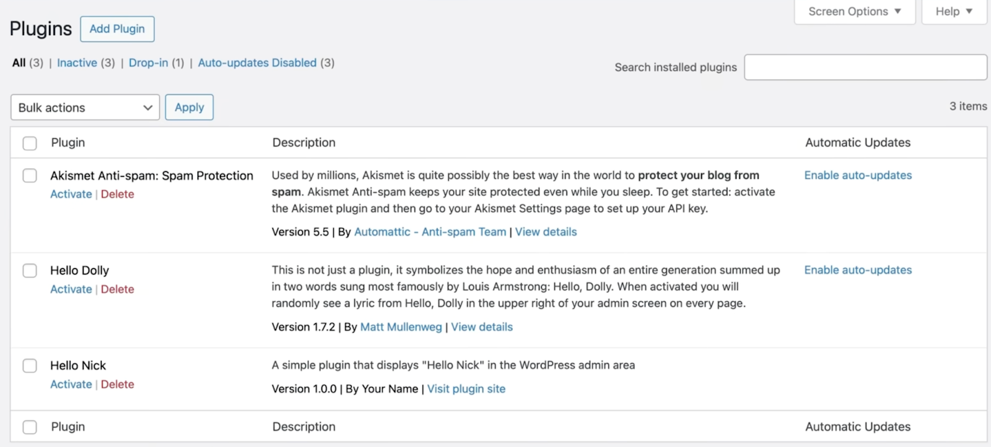This screenshot has height=447, width=991.
Task: Check the Hello Nick plugin checkbox
Action: [x=29, y=365]
